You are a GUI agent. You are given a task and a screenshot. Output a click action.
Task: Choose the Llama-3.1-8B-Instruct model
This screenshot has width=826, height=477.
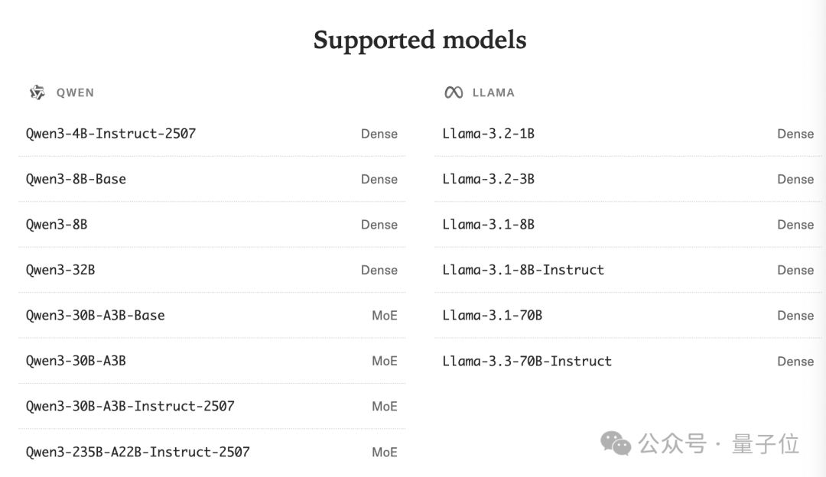coord(523,270)
